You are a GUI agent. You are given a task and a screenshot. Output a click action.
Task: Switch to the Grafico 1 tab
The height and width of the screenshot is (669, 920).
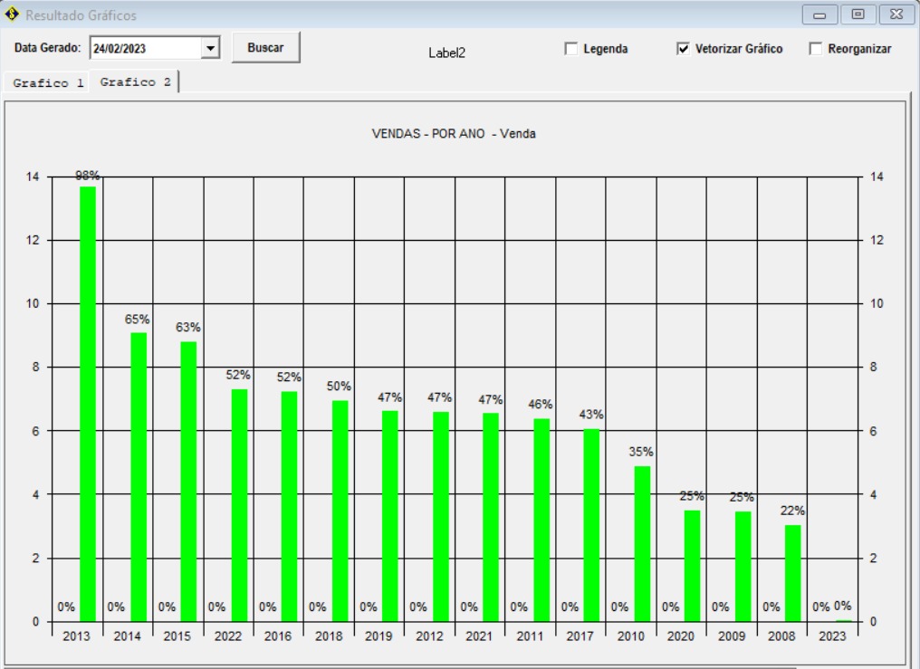click(x=48, y=82)
